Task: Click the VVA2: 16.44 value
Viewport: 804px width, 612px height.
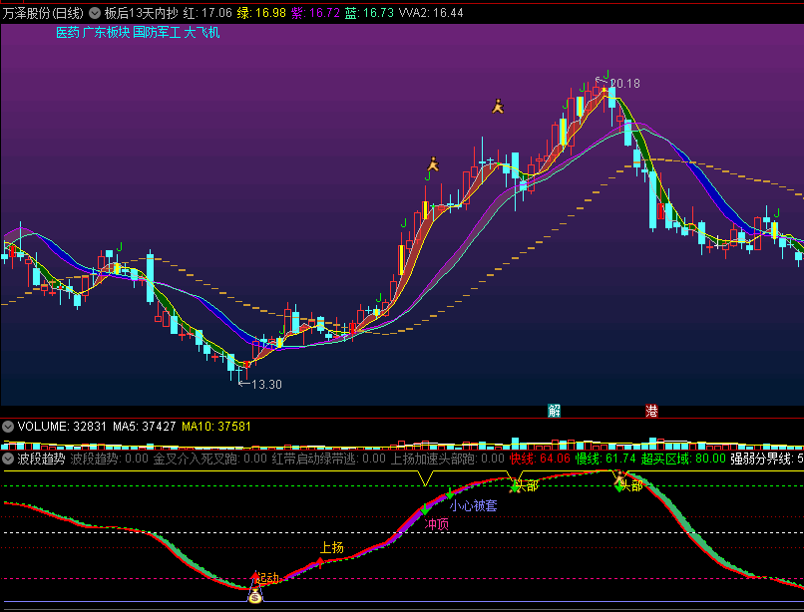Action: tap(431, 13)
